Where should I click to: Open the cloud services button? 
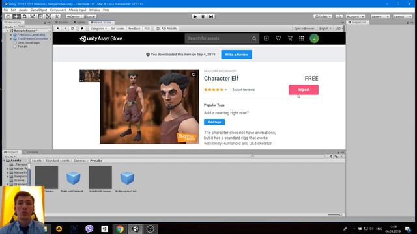339,16
